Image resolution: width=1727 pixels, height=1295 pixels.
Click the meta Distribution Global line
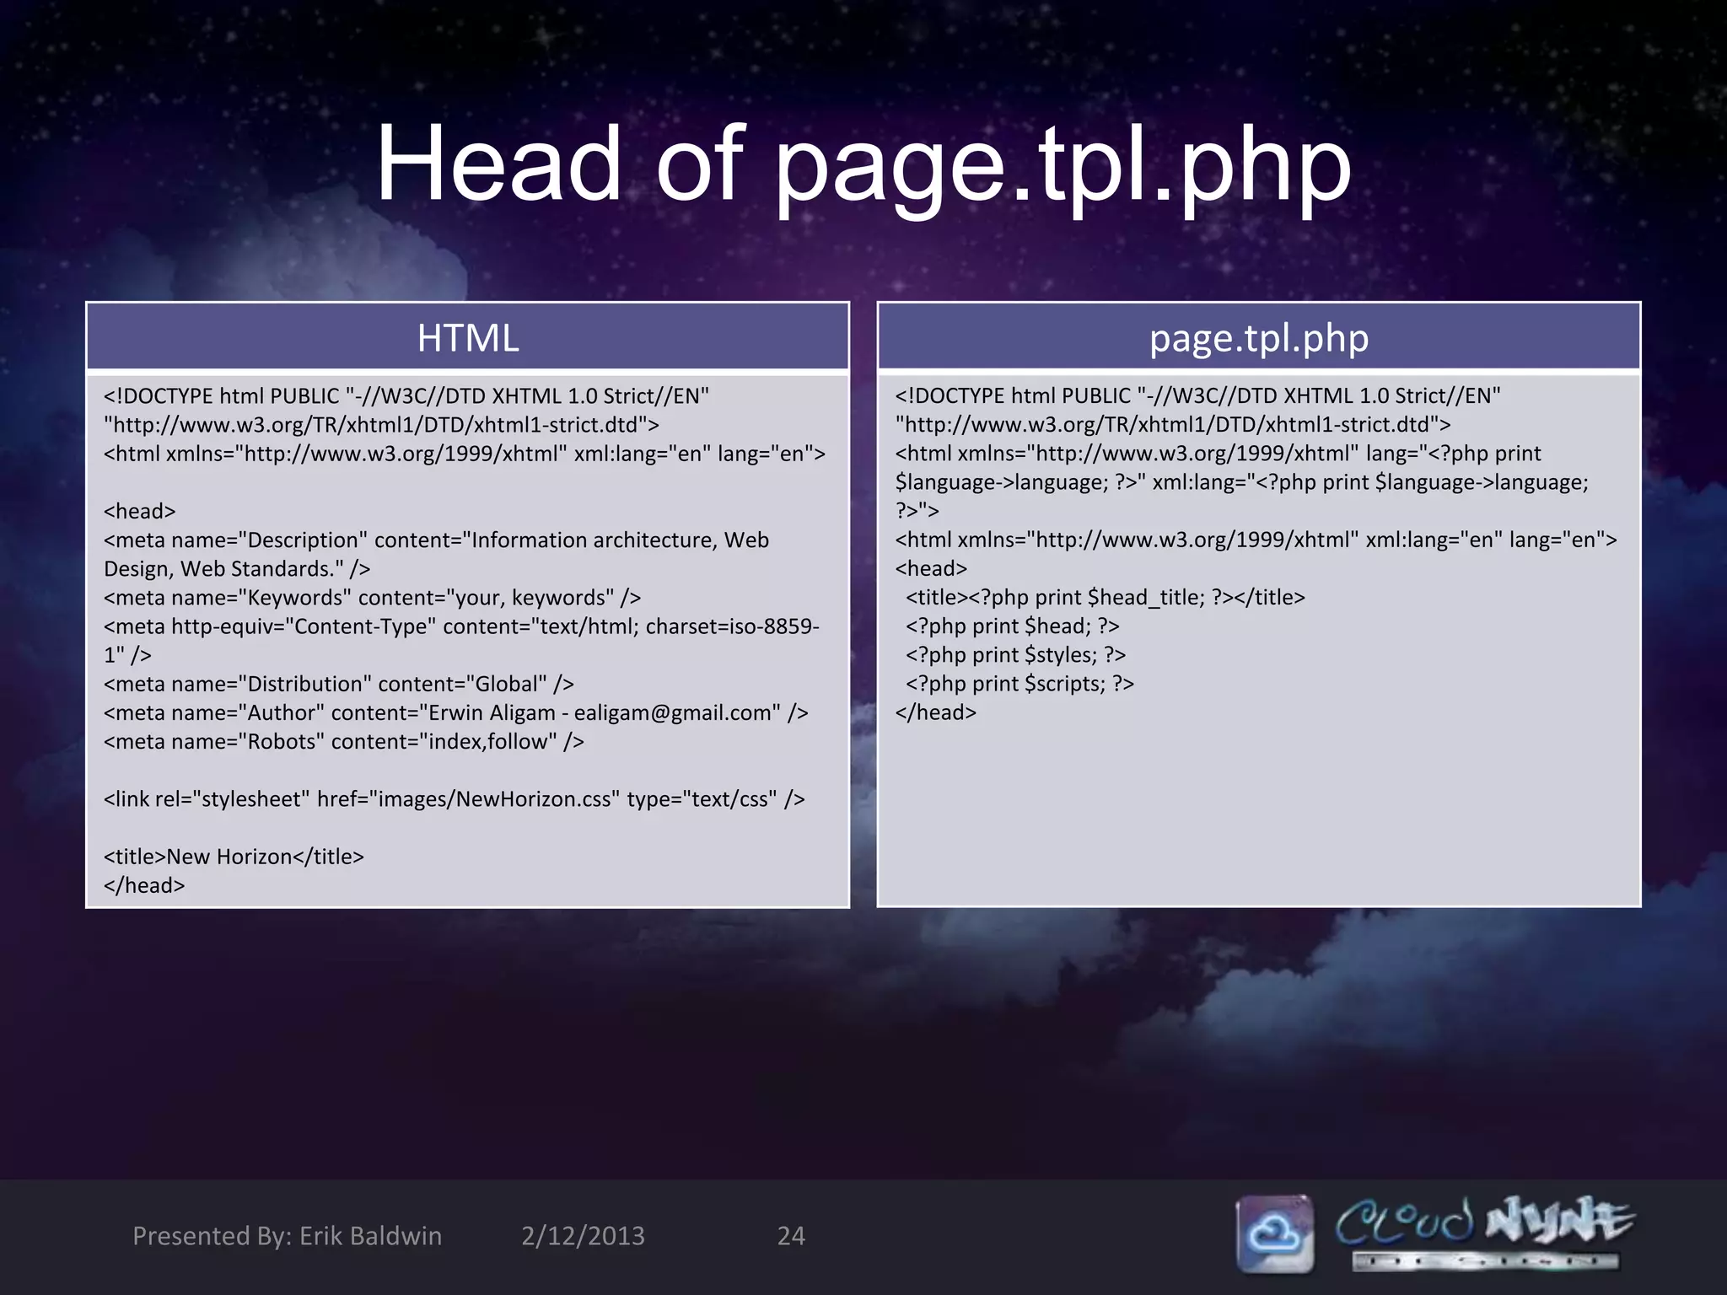339,684
